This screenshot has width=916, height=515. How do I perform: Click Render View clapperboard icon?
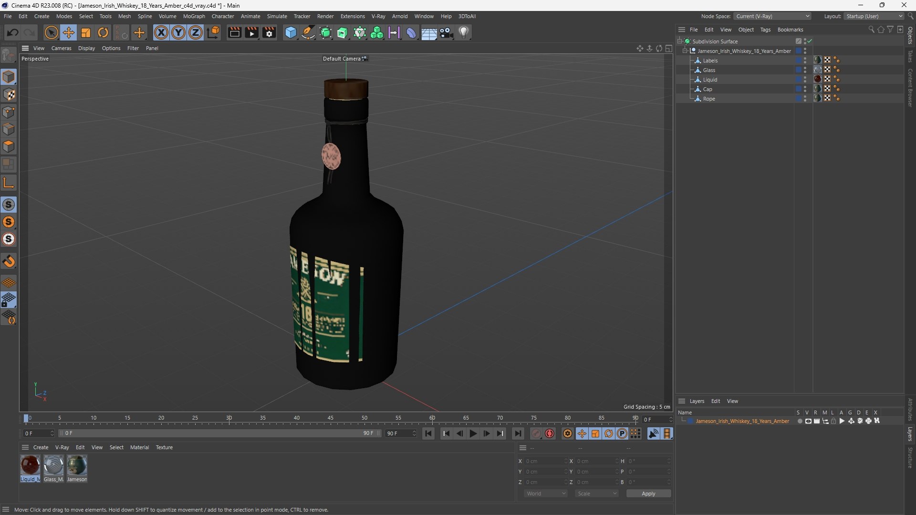[234, 32]
